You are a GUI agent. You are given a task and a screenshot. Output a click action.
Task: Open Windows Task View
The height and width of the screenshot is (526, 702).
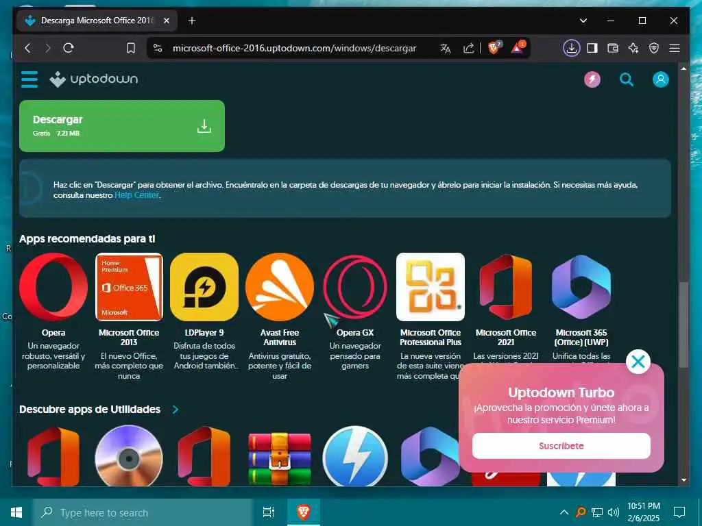pyautogui.click(x=269, y=512)
